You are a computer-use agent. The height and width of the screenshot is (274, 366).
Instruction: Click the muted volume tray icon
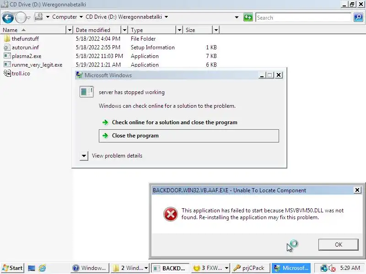(332, 268)
